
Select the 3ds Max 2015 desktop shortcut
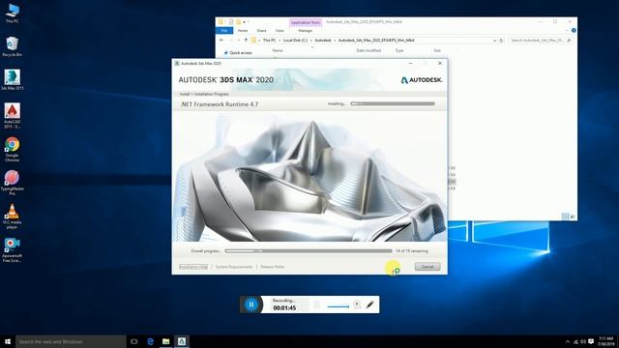(13, 80)
